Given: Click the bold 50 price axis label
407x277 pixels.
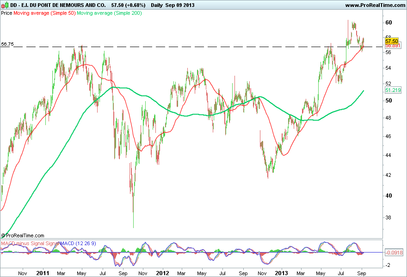Looking at the screenshot, I should pyautogui.click(x=388, y=101).
